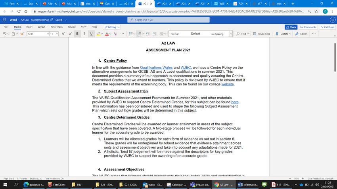Toggle numbered list
Screen dimensions: 337x189
pos(139,34)
